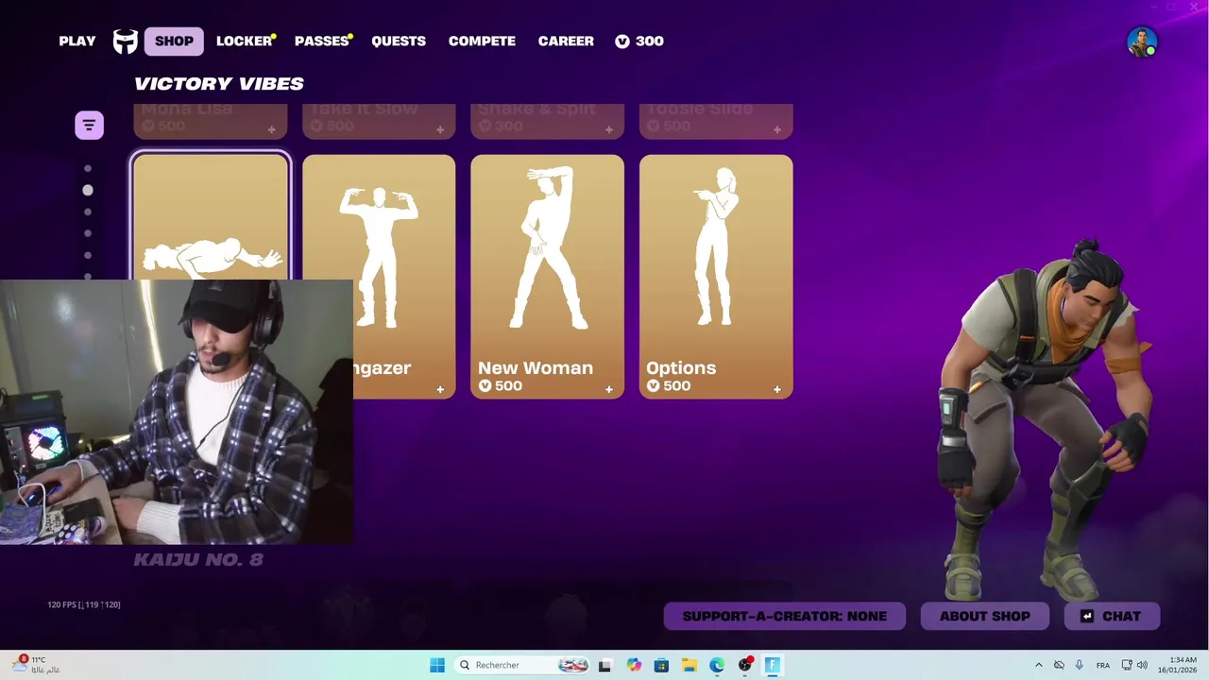Switch to the PASSES tab
1209x680 pixels.
click(x=322, y=42)
